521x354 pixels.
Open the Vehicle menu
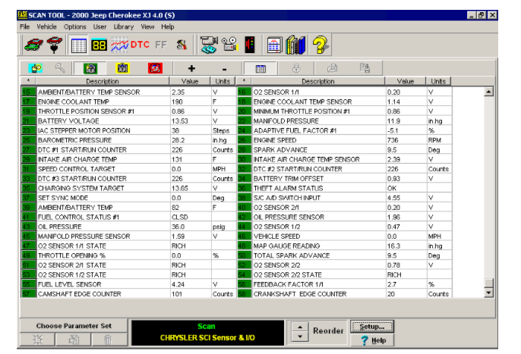pyautogui.click(x=46, y=27)
